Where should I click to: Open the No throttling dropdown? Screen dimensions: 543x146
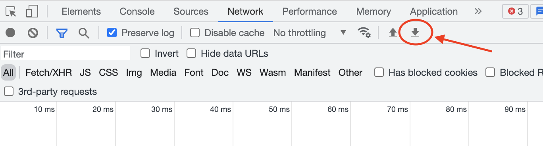[x=310, y=33]
